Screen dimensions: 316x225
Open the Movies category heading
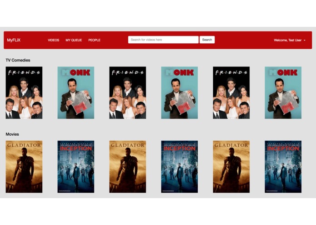click(x=12, y=134)
